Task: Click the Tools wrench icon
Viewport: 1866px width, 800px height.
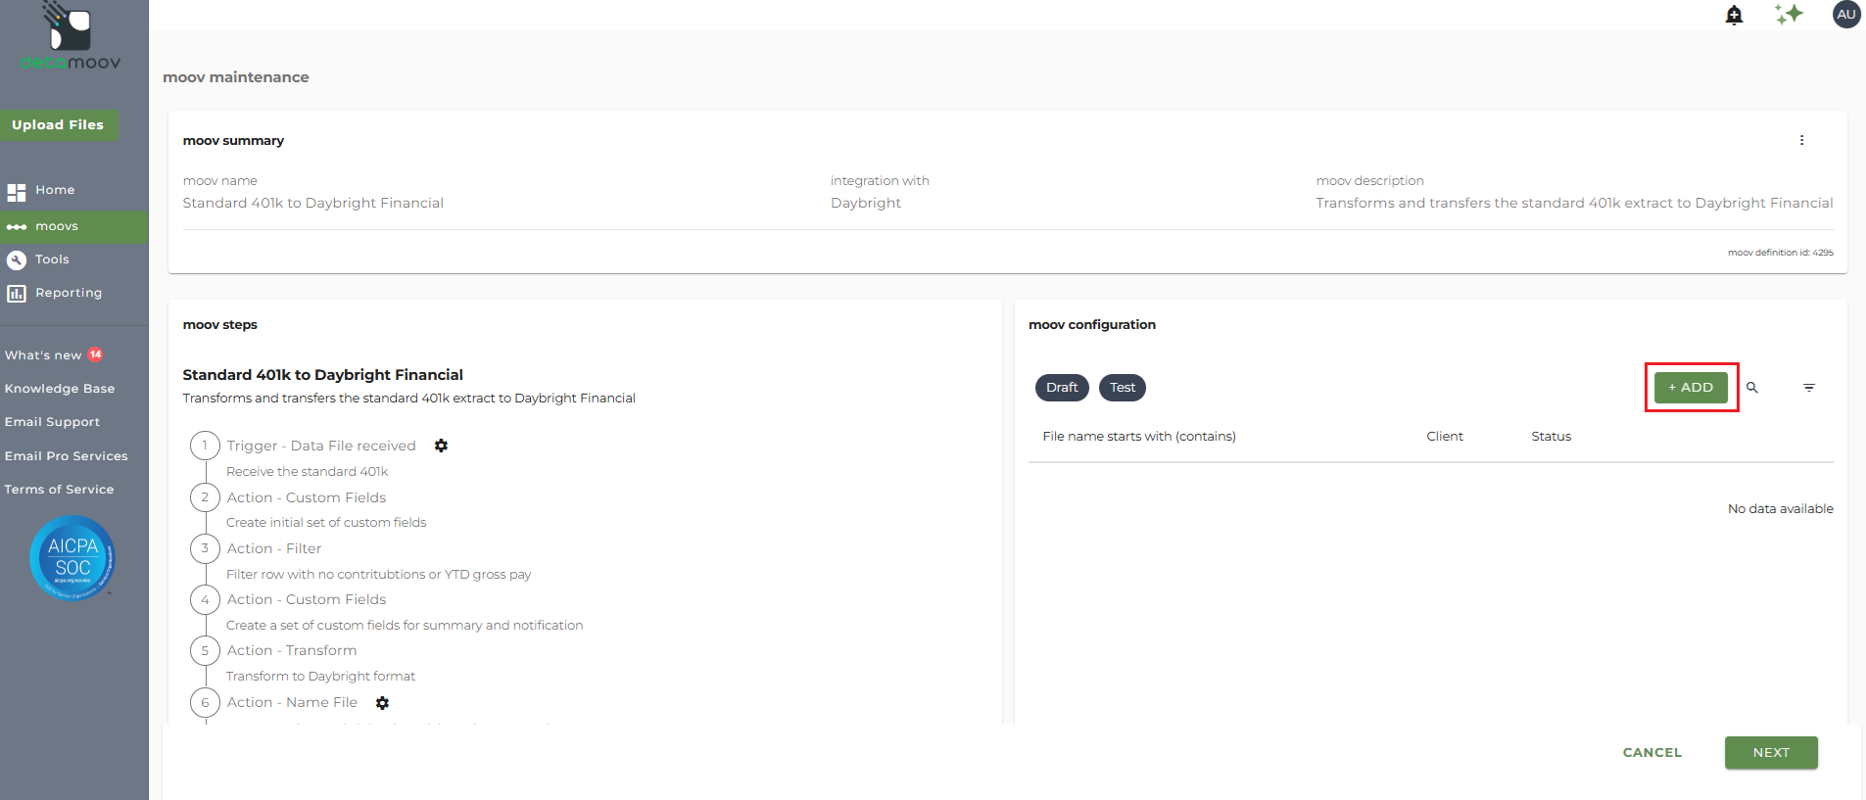Action: coord(17,259)
